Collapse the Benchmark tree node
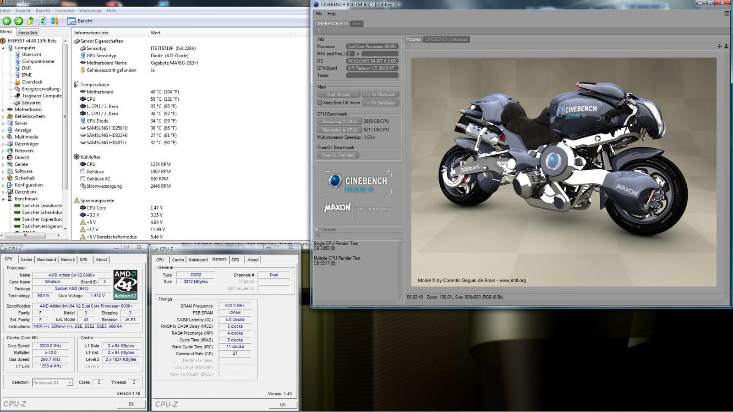The height and width of the screenshot is (412, 733). pyautogui.click(x=4, y=199)
